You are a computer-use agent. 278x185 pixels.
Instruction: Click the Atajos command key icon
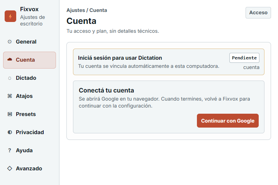(10, 96)
